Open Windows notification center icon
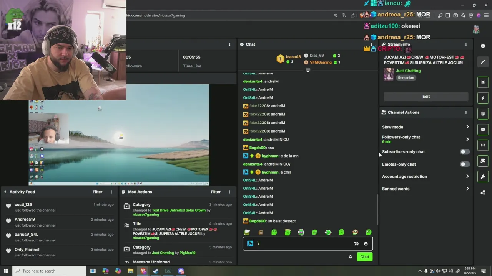This screenshot has width=492, height=276. pyautogui.click(x=484, y=271)
